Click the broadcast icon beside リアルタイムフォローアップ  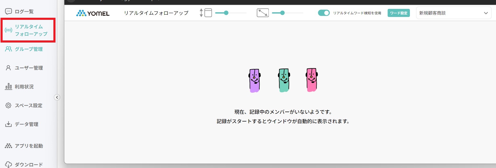[x=8, y=30]
